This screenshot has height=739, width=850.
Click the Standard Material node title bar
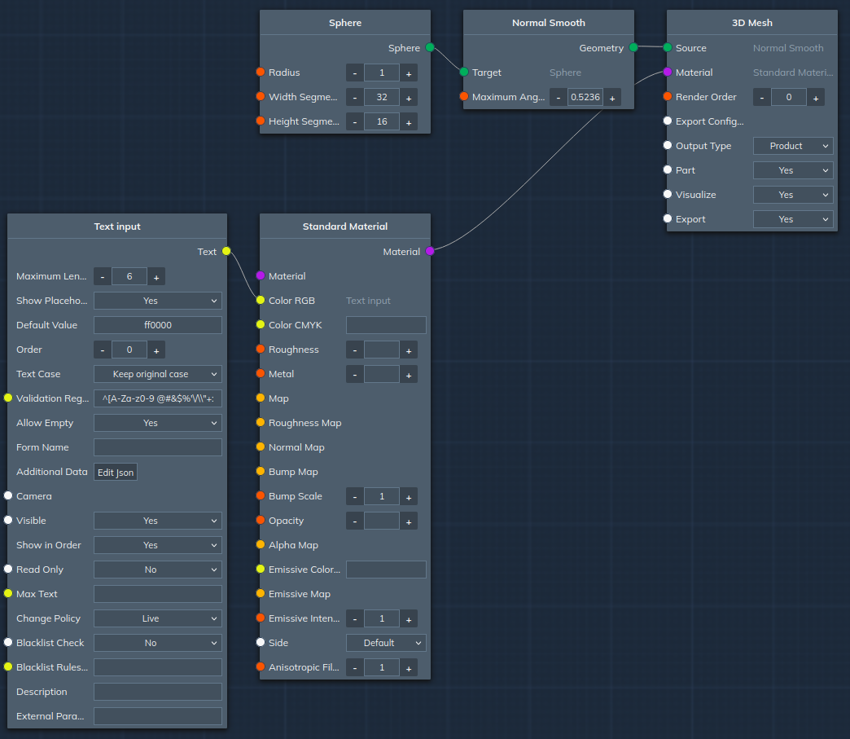coord(345,227)
